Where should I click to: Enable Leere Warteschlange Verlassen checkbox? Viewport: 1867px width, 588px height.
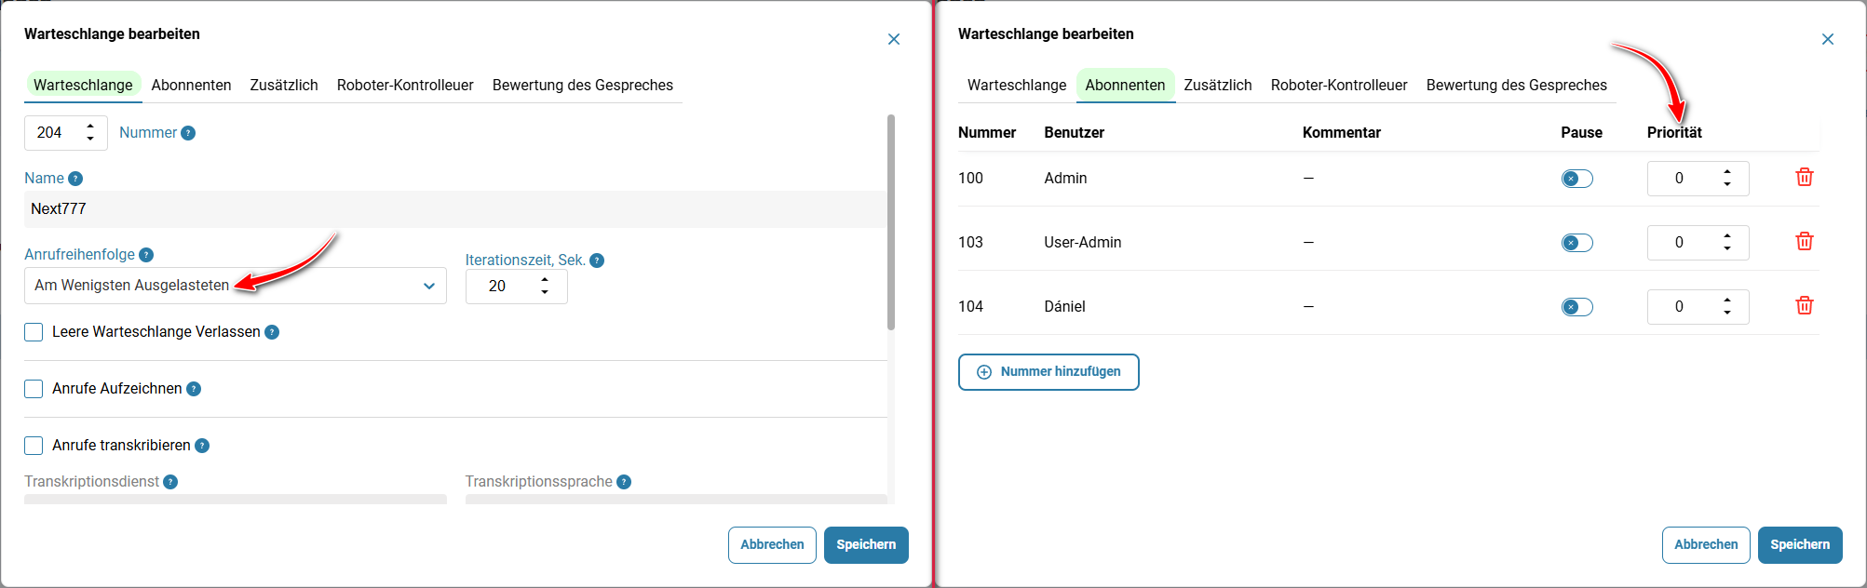click(34, 332)
